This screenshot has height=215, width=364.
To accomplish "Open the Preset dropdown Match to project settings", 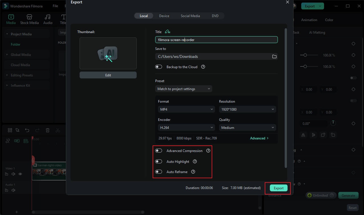I will 184,89.
